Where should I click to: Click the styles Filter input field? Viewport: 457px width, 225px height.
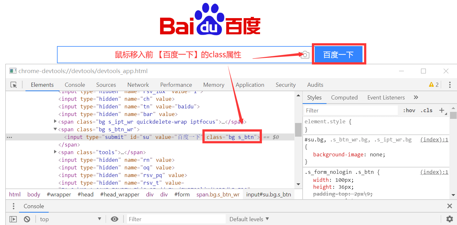[x=351, y=111]
